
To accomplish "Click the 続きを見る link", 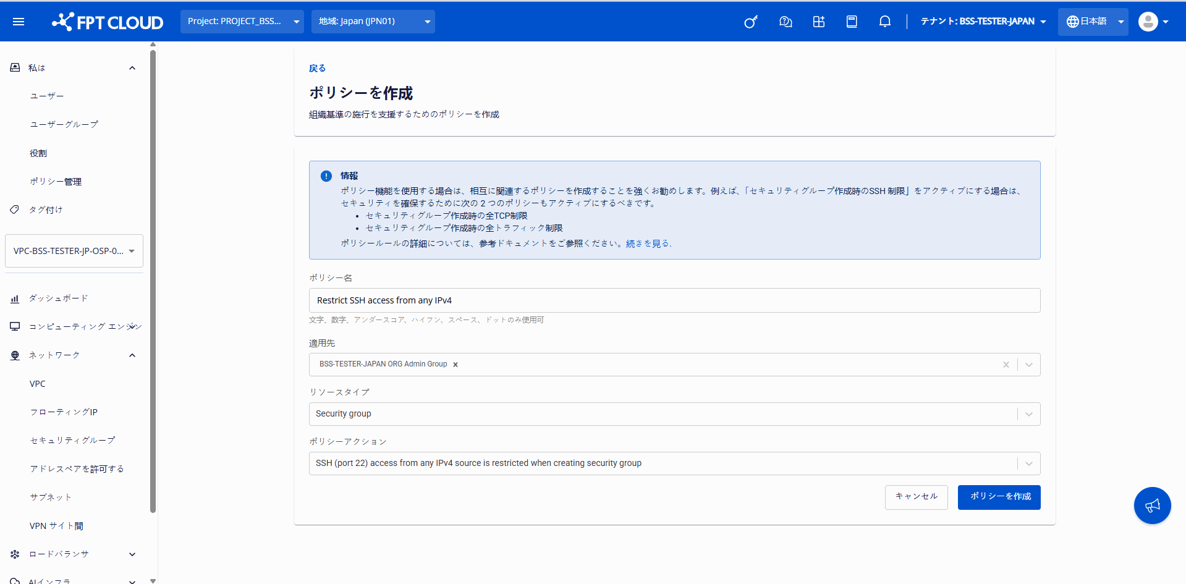I will (x=648, y=243).
